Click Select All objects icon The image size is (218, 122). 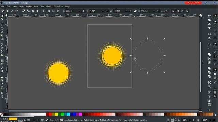(x=3, y=11)
